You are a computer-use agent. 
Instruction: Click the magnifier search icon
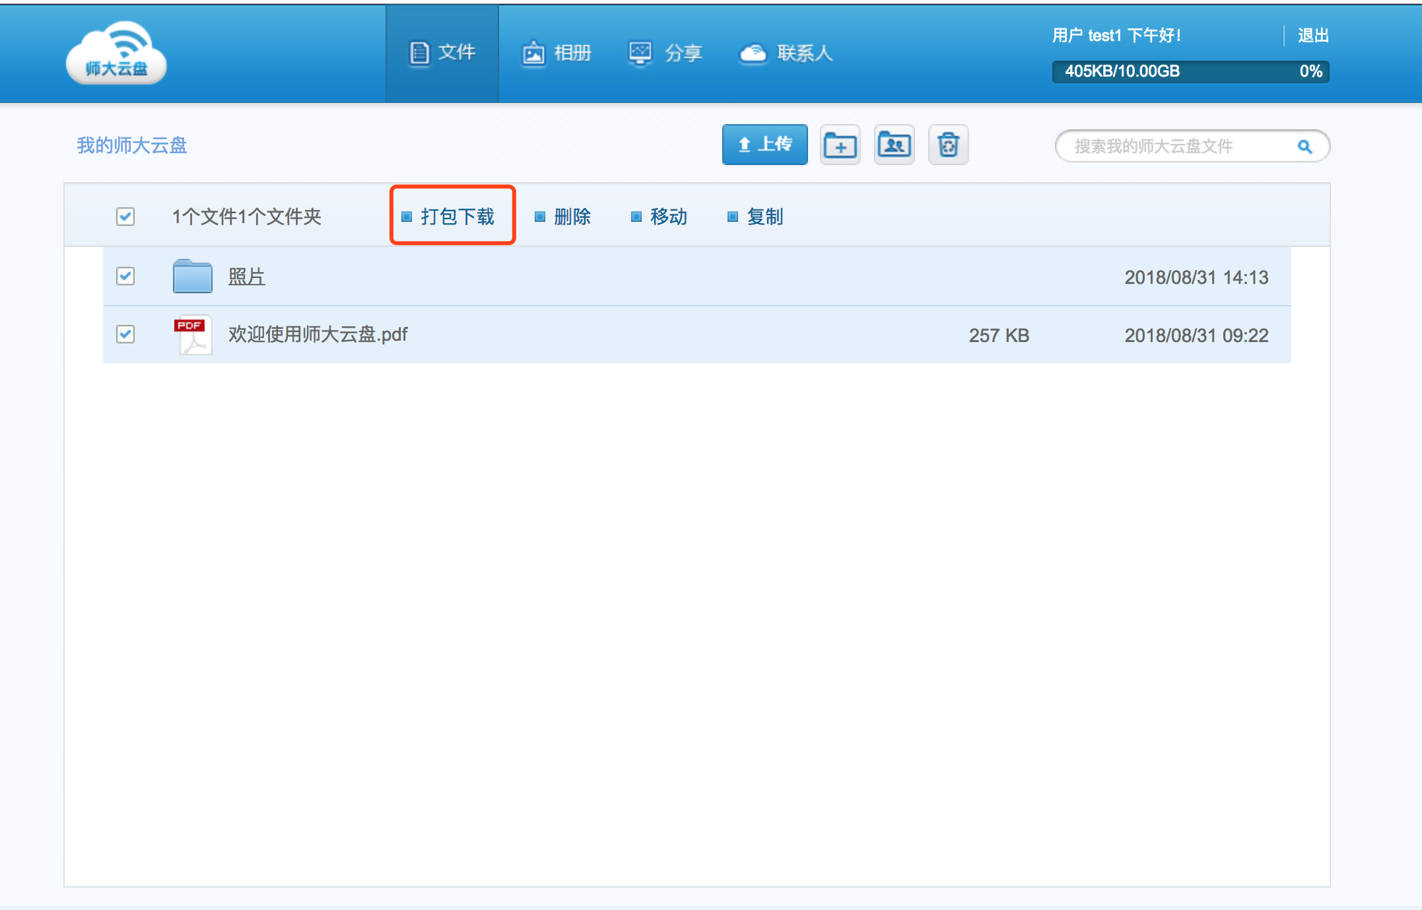1304,147
